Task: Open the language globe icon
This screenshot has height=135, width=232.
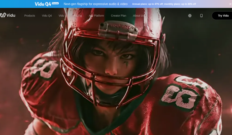Action: click(190, 16)
